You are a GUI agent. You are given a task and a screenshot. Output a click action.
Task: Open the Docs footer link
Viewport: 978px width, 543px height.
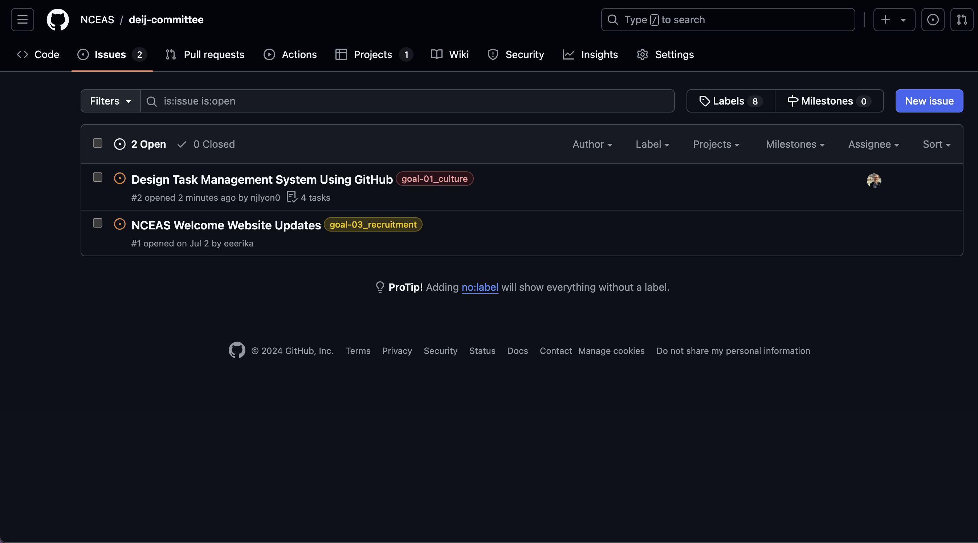pyautogui.click(x=517, y=351)
